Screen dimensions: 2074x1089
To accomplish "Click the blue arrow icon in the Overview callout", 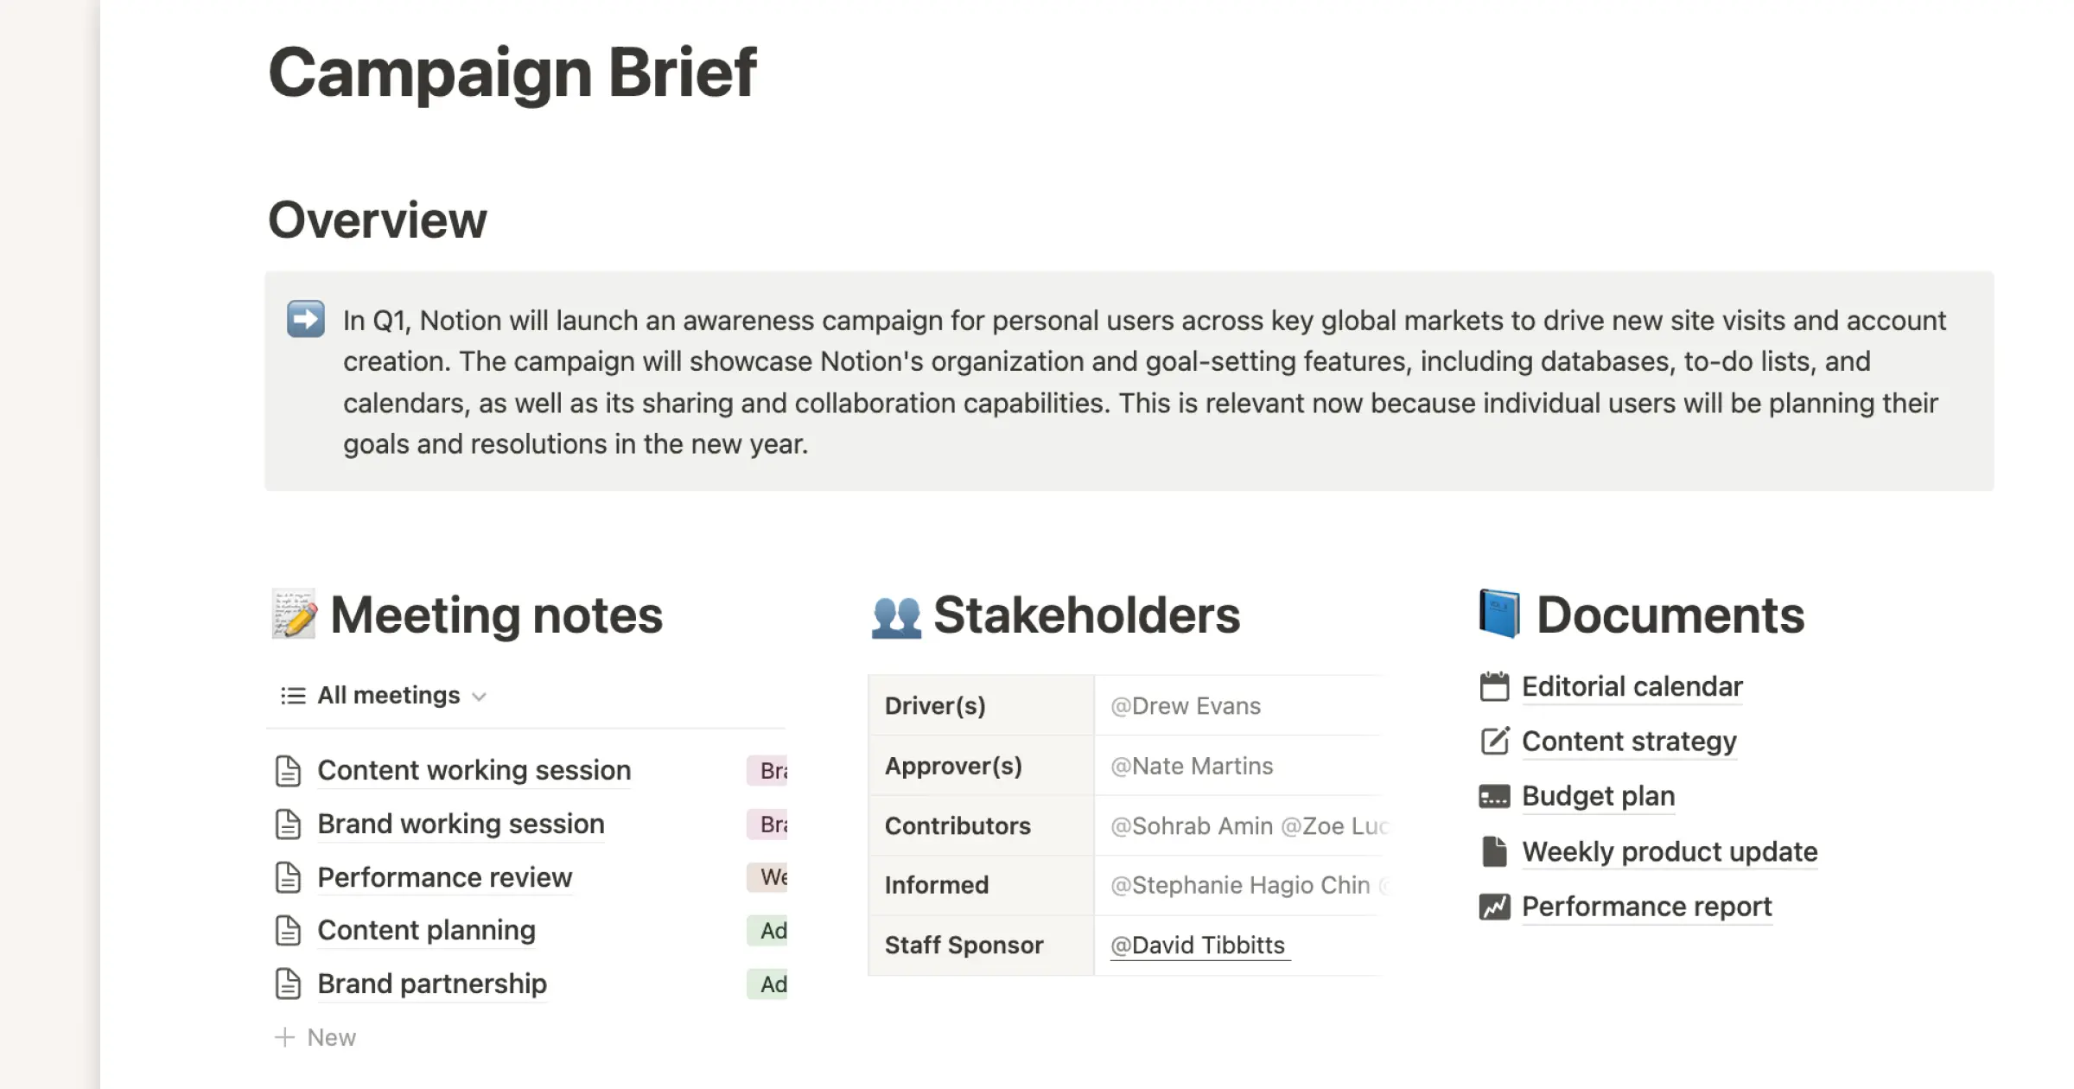I will click(305, 318).
